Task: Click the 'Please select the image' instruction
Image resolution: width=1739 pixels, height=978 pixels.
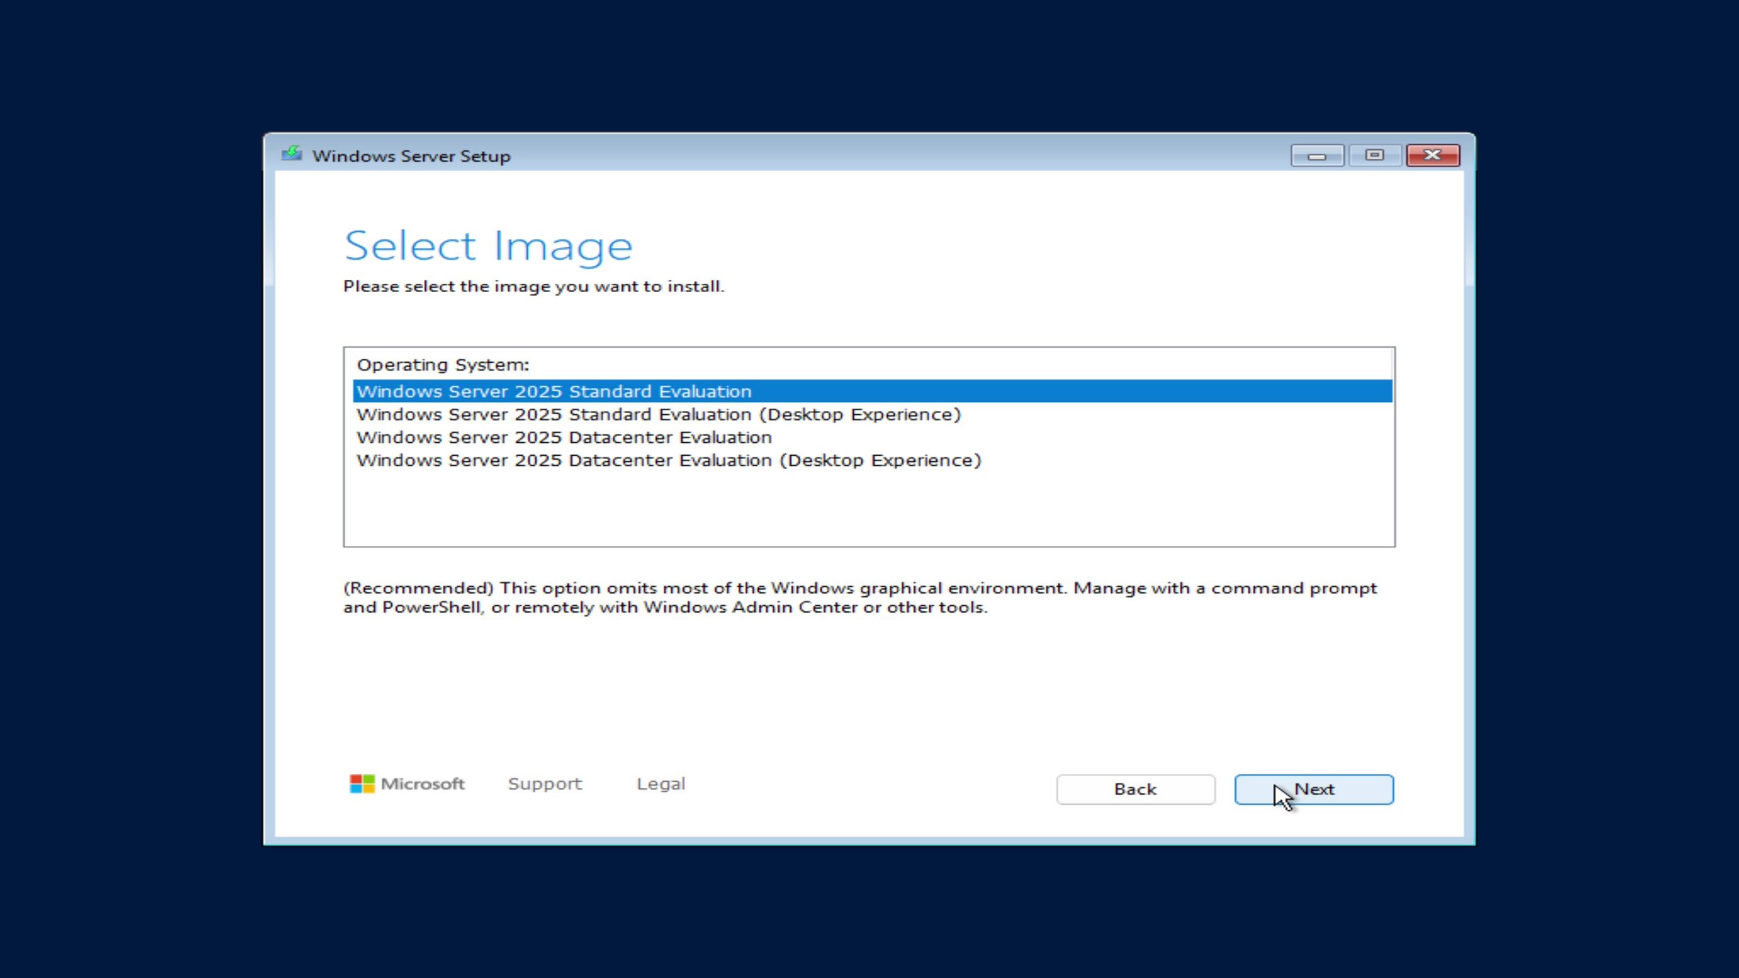Action: coord(533,287)
